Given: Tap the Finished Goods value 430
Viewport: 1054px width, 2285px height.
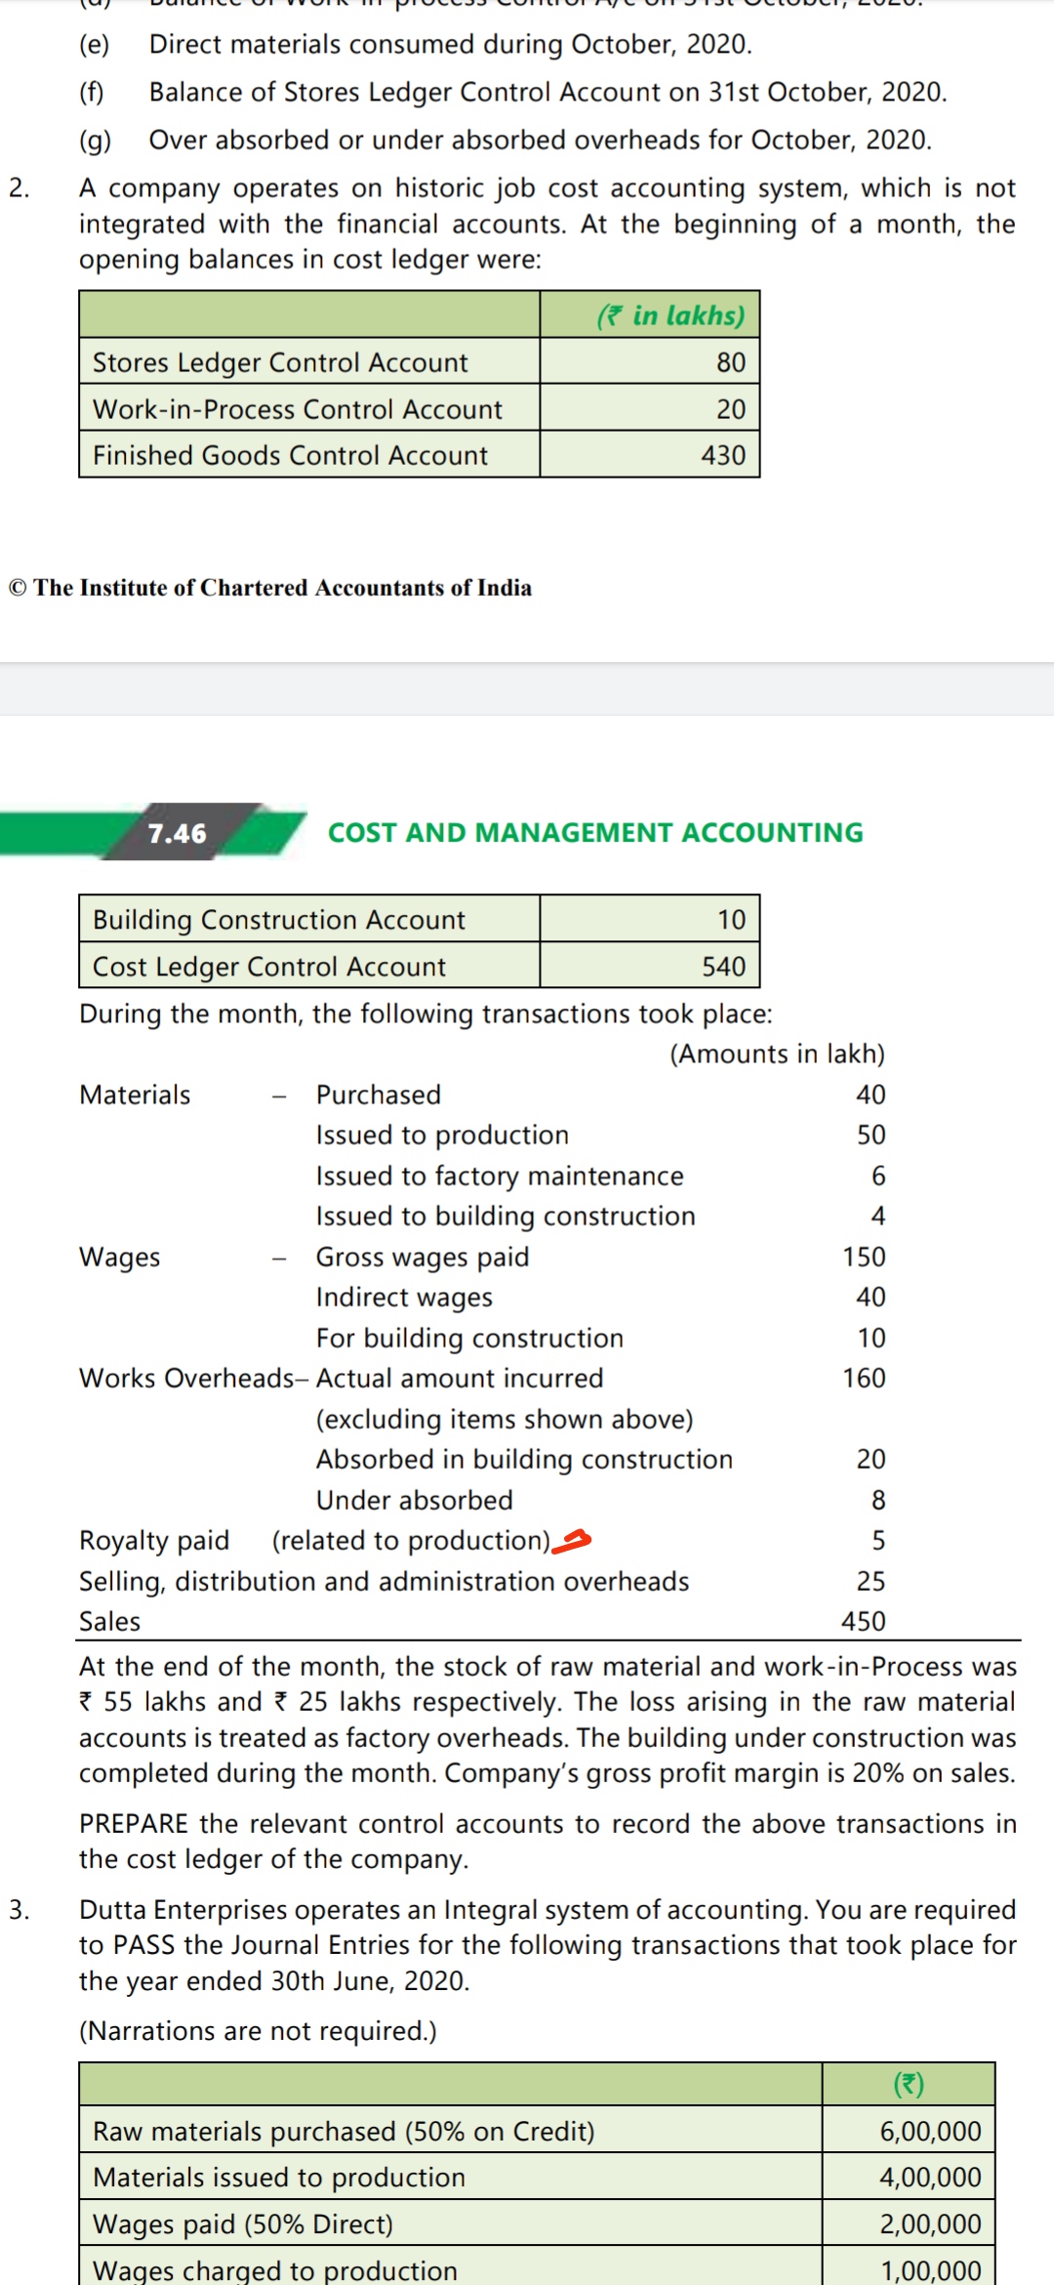Looking at the screenshot, I should click(722, 455).
